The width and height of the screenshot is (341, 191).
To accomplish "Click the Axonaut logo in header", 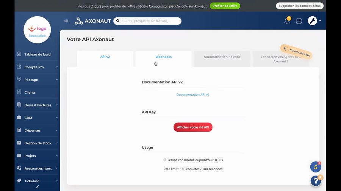I will tap(93, 21).
